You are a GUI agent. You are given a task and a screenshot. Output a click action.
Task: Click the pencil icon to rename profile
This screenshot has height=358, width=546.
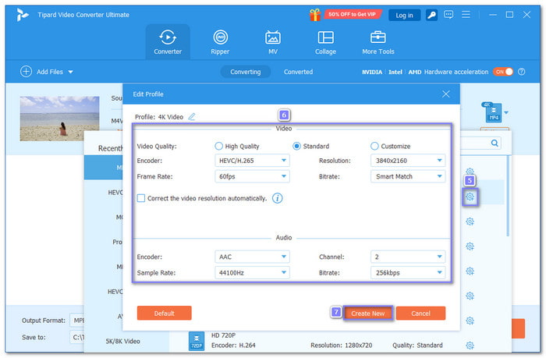click(x=192, y=117)
